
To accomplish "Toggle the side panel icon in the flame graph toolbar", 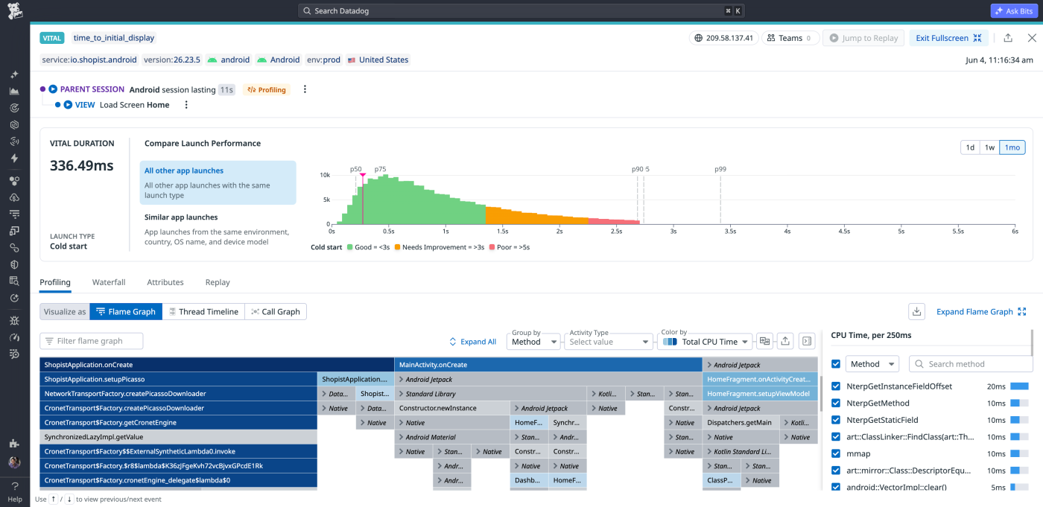I will coord(806,341).
